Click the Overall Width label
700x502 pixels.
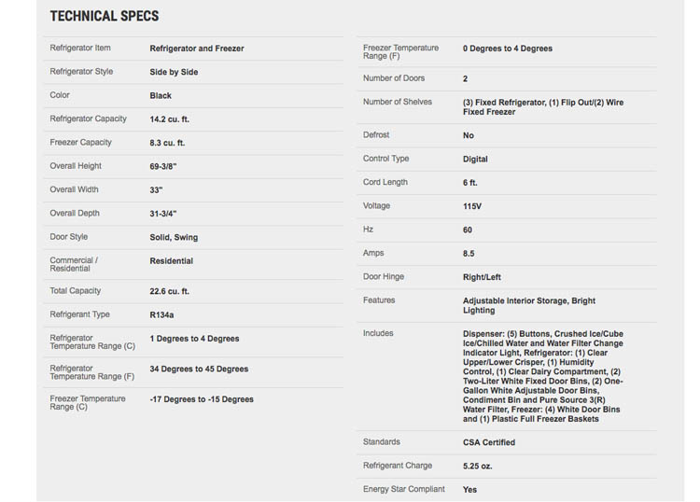[x=75, y=189]
